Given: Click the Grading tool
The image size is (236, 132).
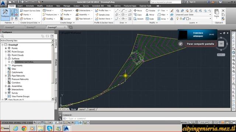Looking at the screenshot, I should click(48, 19).
